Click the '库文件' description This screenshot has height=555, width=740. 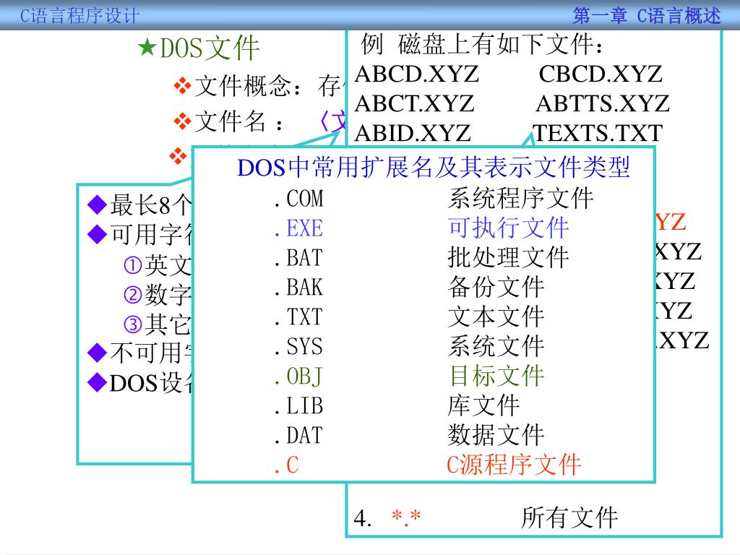483,405
